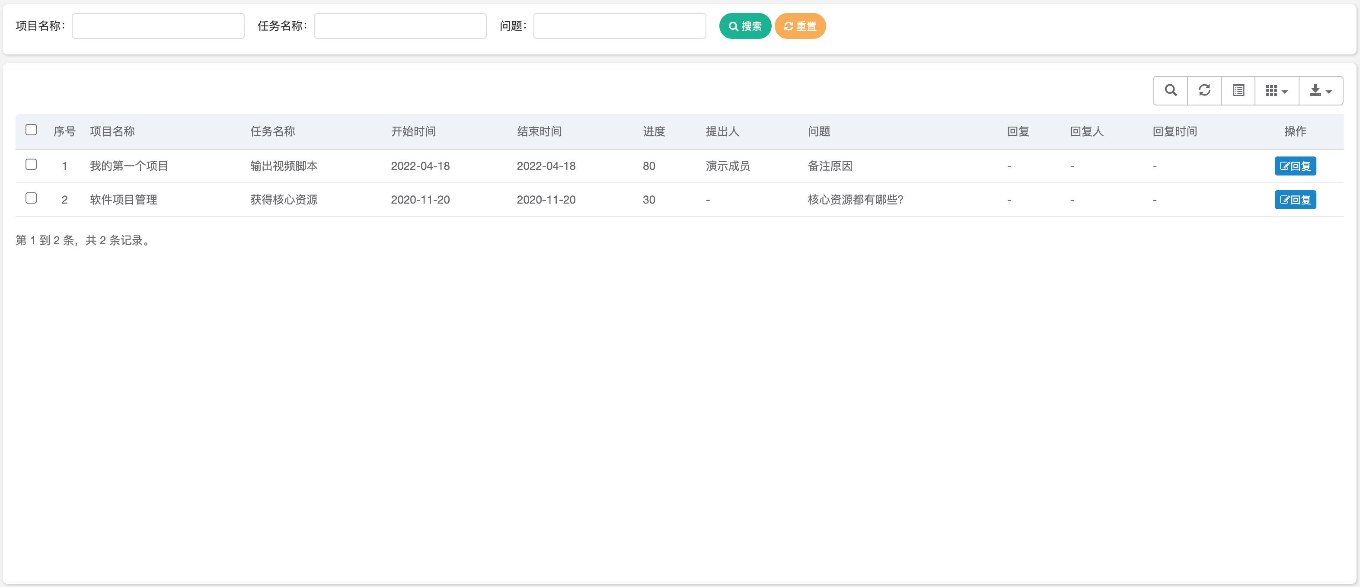This screenshot has height=587, width=1360.
Task: Focus the 问题 search input
Action: click(x=620, y=26)
